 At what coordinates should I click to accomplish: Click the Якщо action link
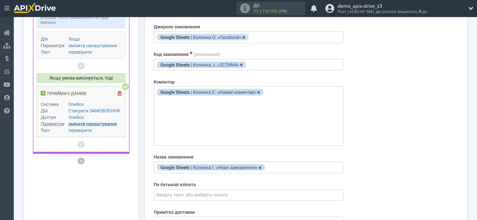click(74, 39)
